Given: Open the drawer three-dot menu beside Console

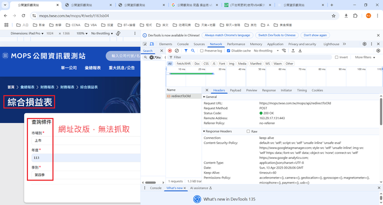Looking at the screenshot, I should pos(145,188).
